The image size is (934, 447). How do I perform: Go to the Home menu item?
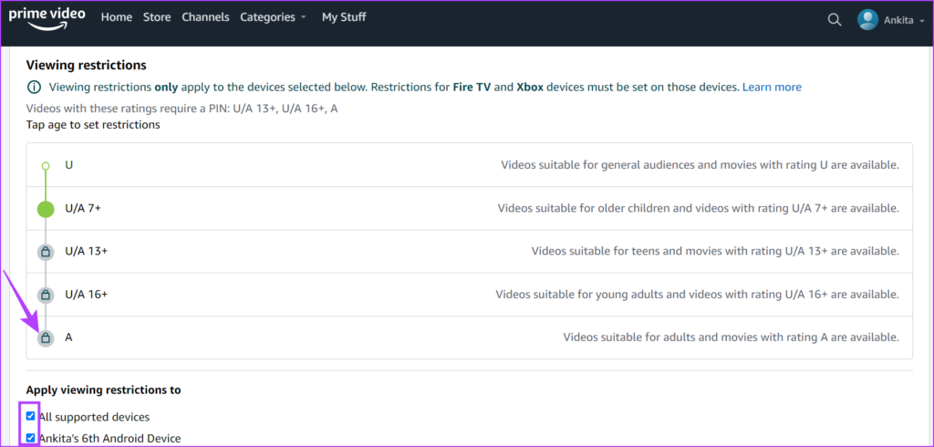click(x=116, y=17)
